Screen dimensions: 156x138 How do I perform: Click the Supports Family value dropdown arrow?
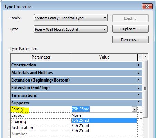pos(134,109)
